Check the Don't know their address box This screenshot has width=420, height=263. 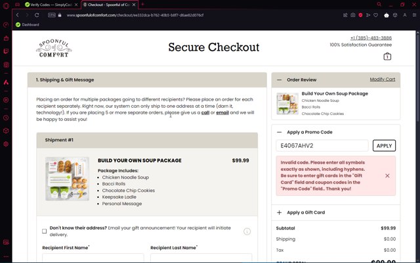coord(45,231)
